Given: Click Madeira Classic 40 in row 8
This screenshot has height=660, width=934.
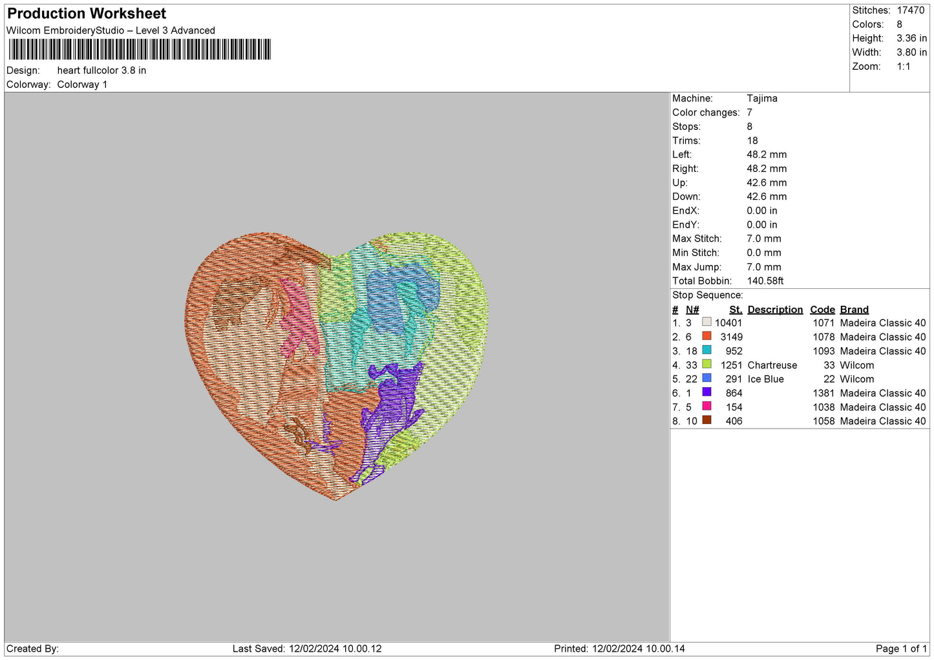Looking at the screenshot, I should point(883,421).
